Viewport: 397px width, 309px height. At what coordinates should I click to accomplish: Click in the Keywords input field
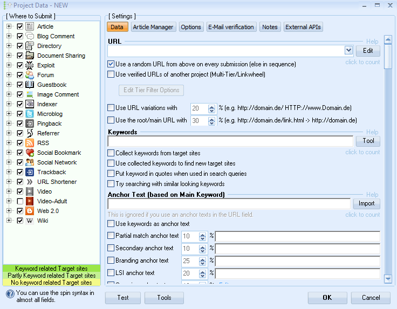click(x=230, y=141)
